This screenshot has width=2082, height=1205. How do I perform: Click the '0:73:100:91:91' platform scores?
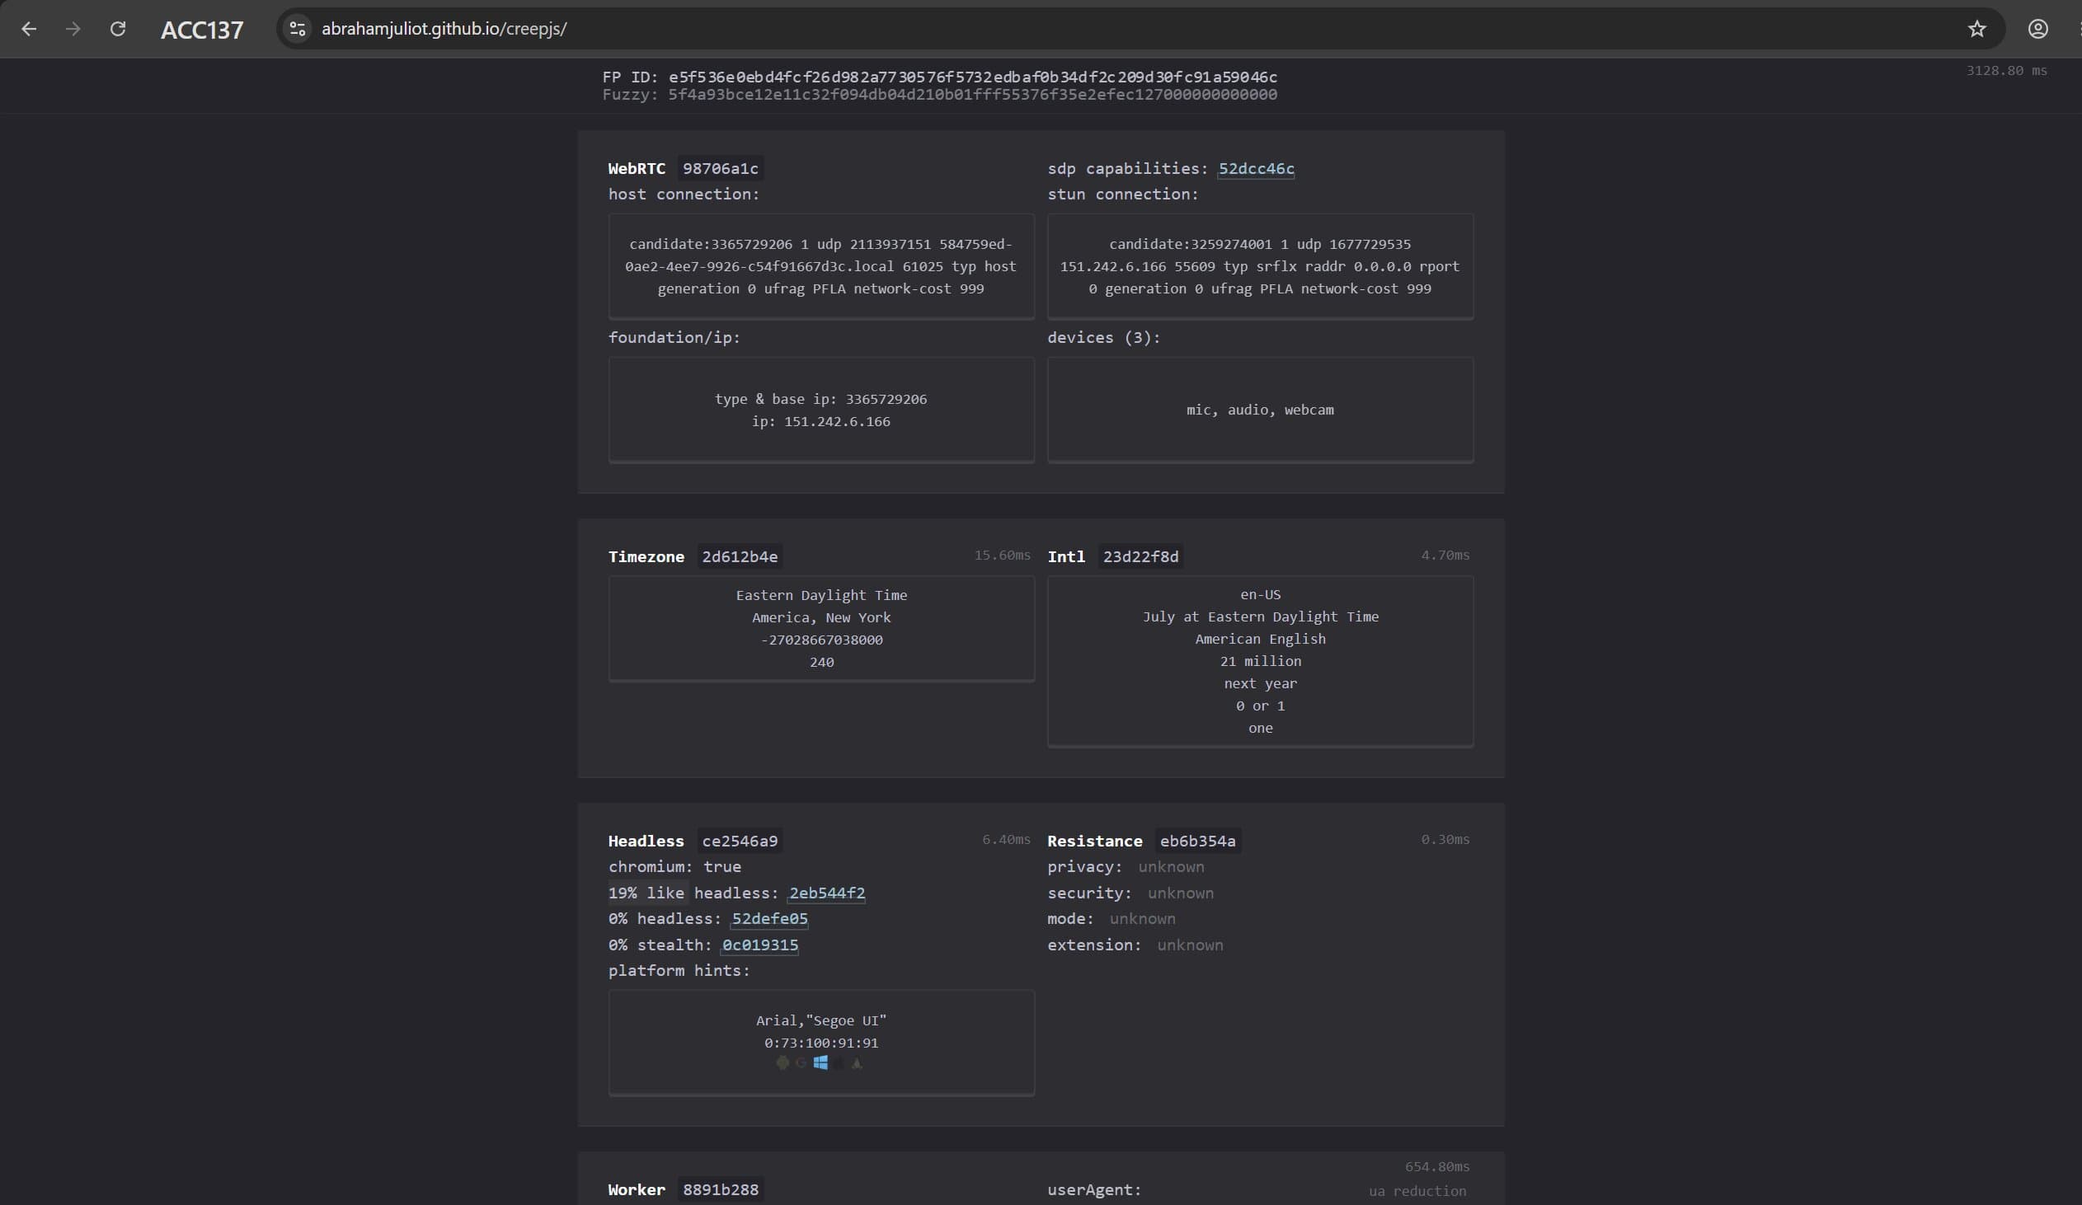click(821, 1043)
